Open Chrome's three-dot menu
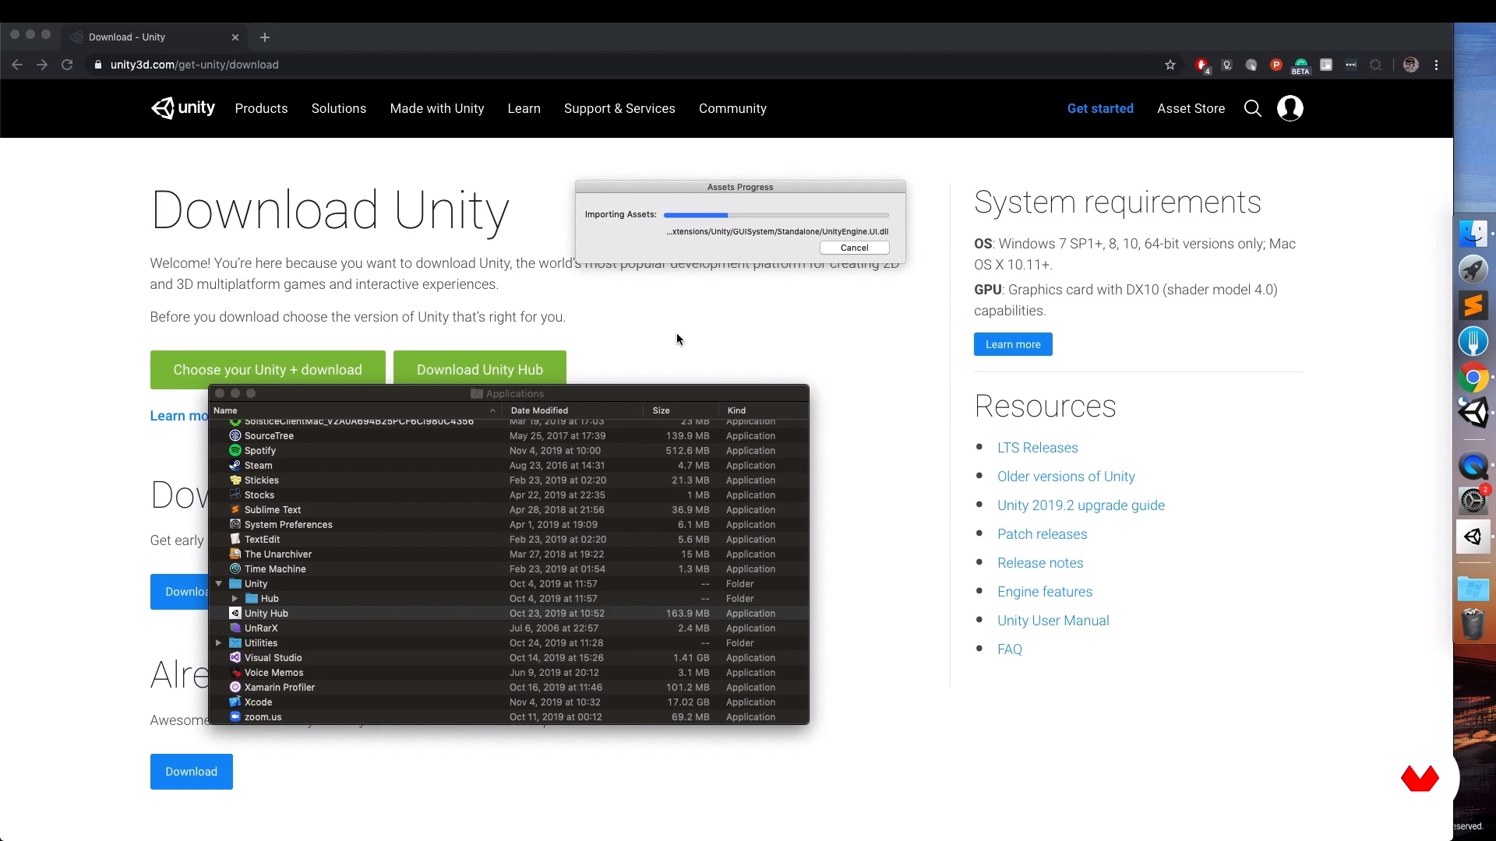1496x841 pixels. [x=1437, y=65]
